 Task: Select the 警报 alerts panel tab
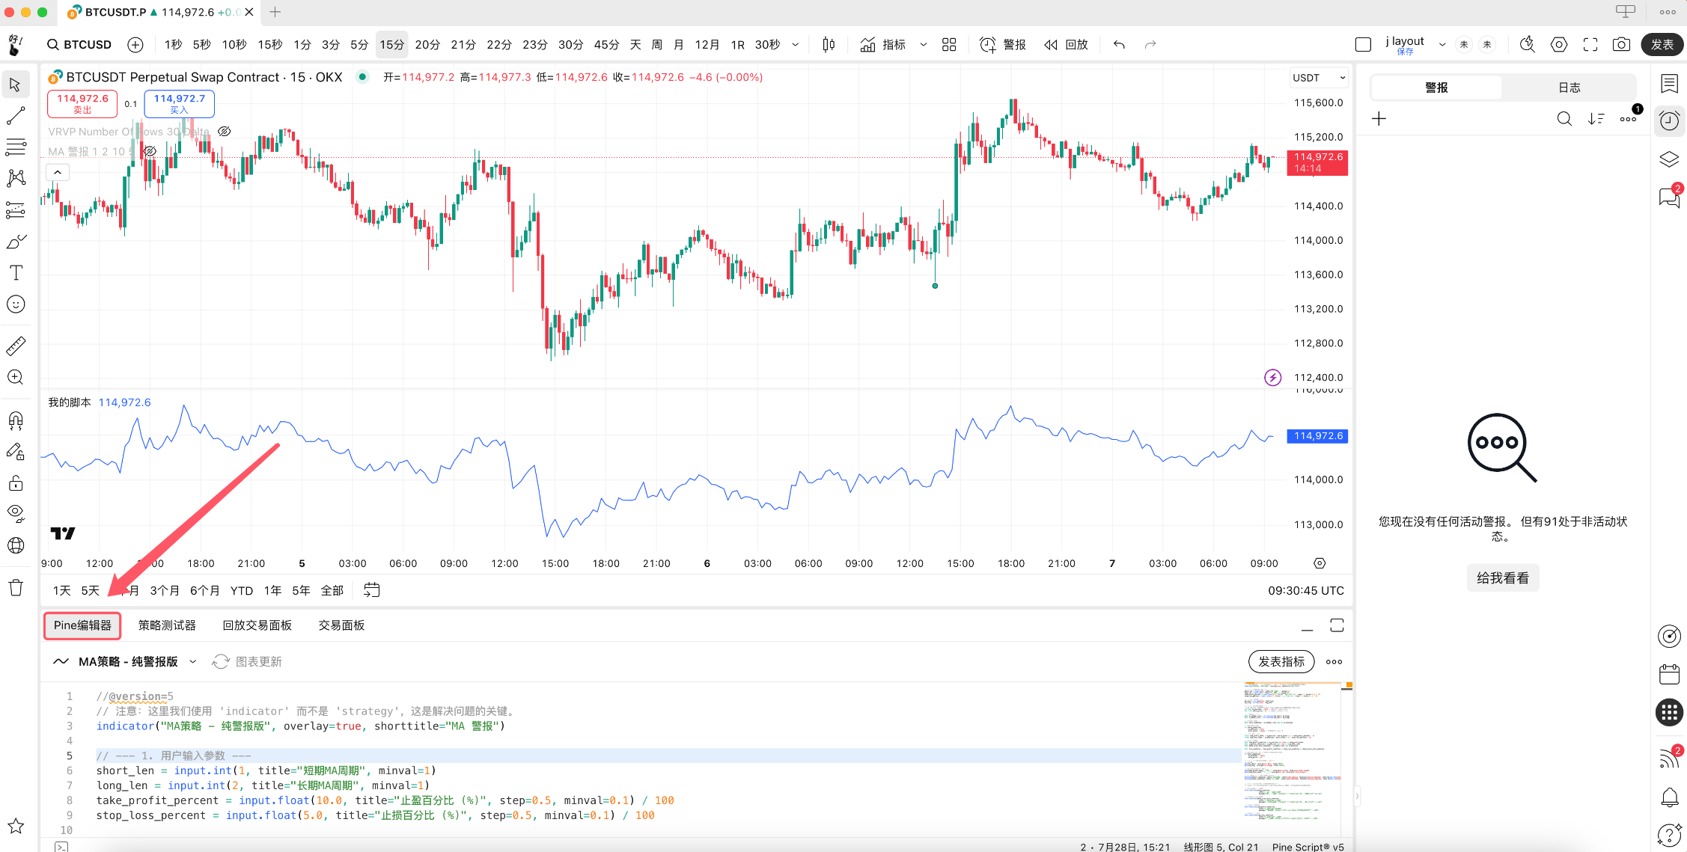click(1436, 88)
